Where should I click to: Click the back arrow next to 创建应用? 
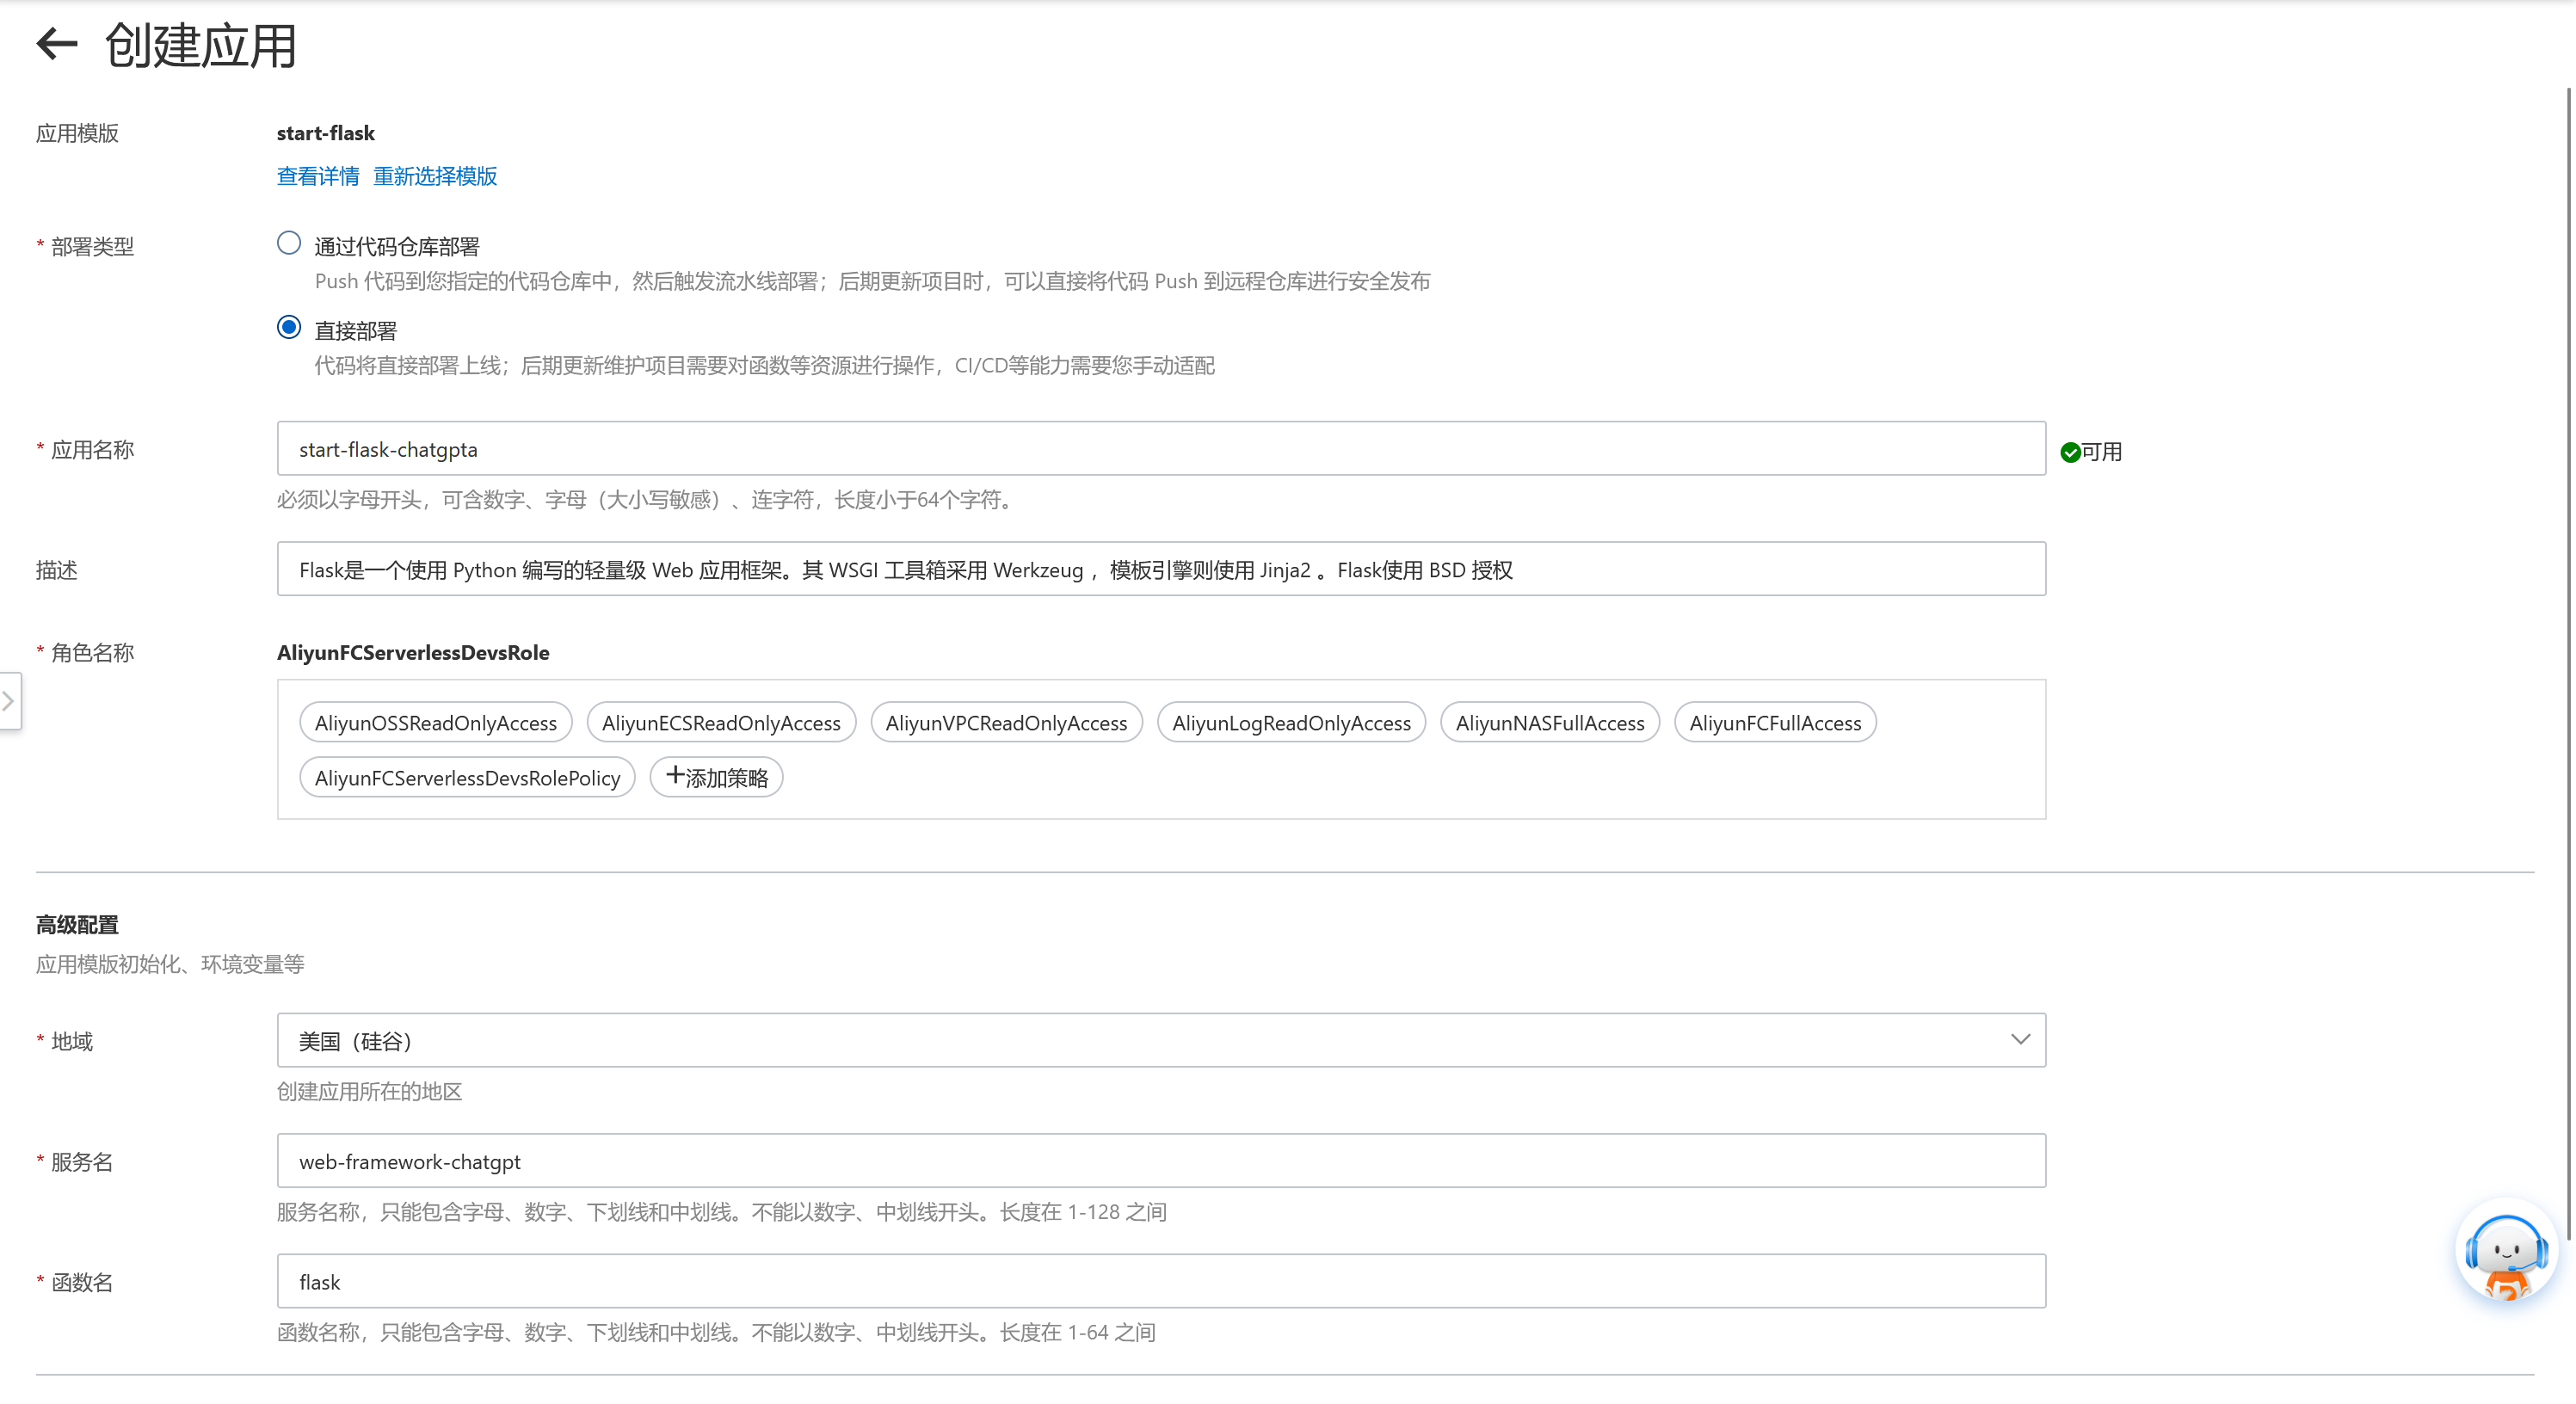coord(55,44)
